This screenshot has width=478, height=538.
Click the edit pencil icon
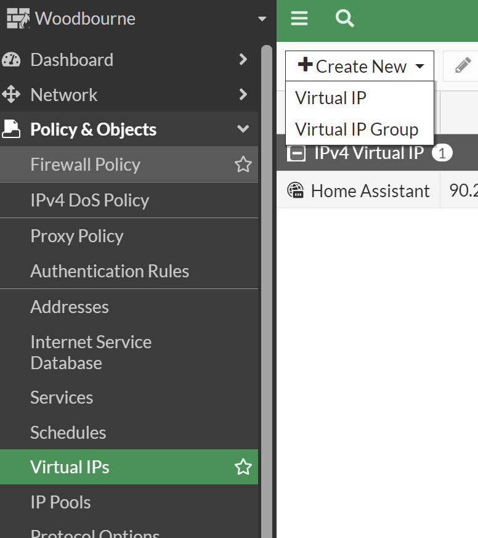pyautogui.click(x=461, y=65)
